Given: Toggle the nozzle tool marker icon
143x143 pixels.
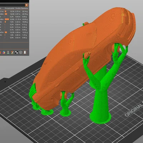Looking at the screenshot, I should tap(25, 53).
